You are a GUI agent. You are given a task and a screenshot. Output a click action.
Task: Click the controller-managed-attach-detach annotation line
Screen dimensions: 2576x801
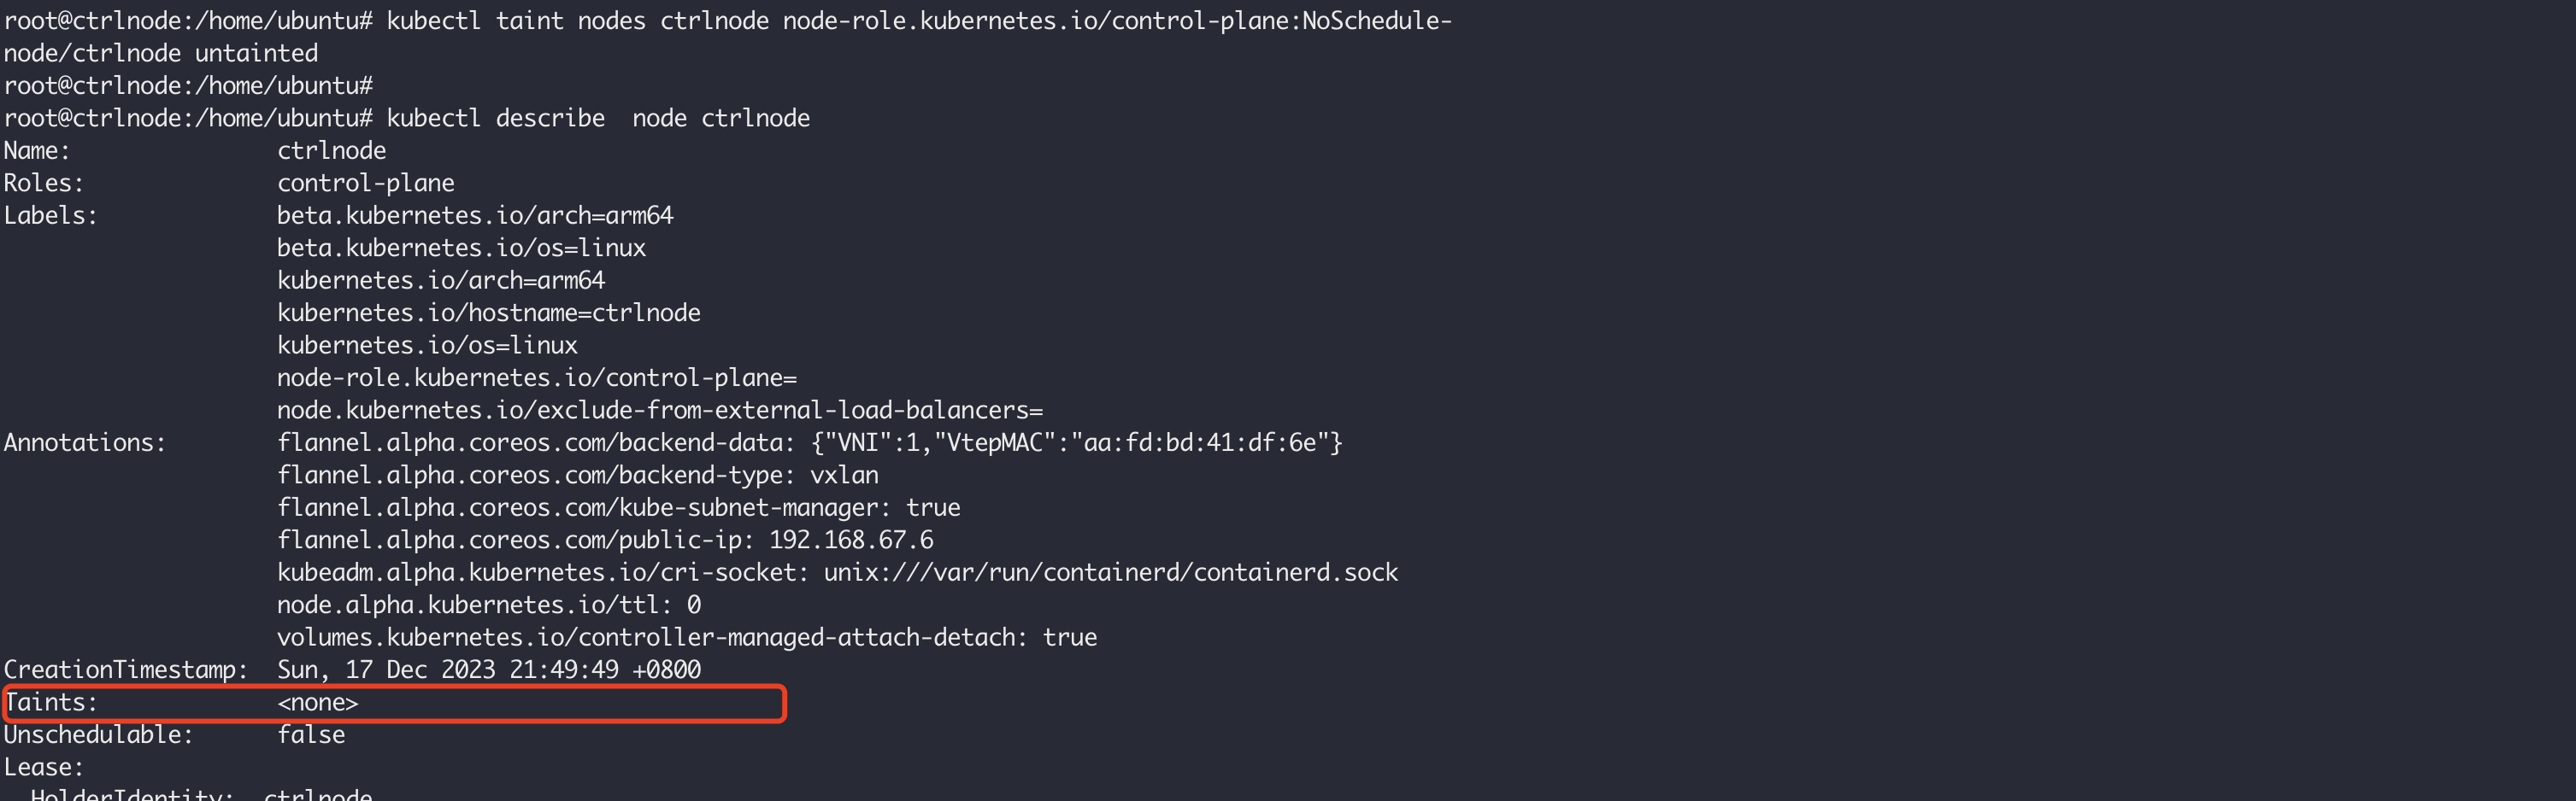pyautogui.click(x=686, y=638)
